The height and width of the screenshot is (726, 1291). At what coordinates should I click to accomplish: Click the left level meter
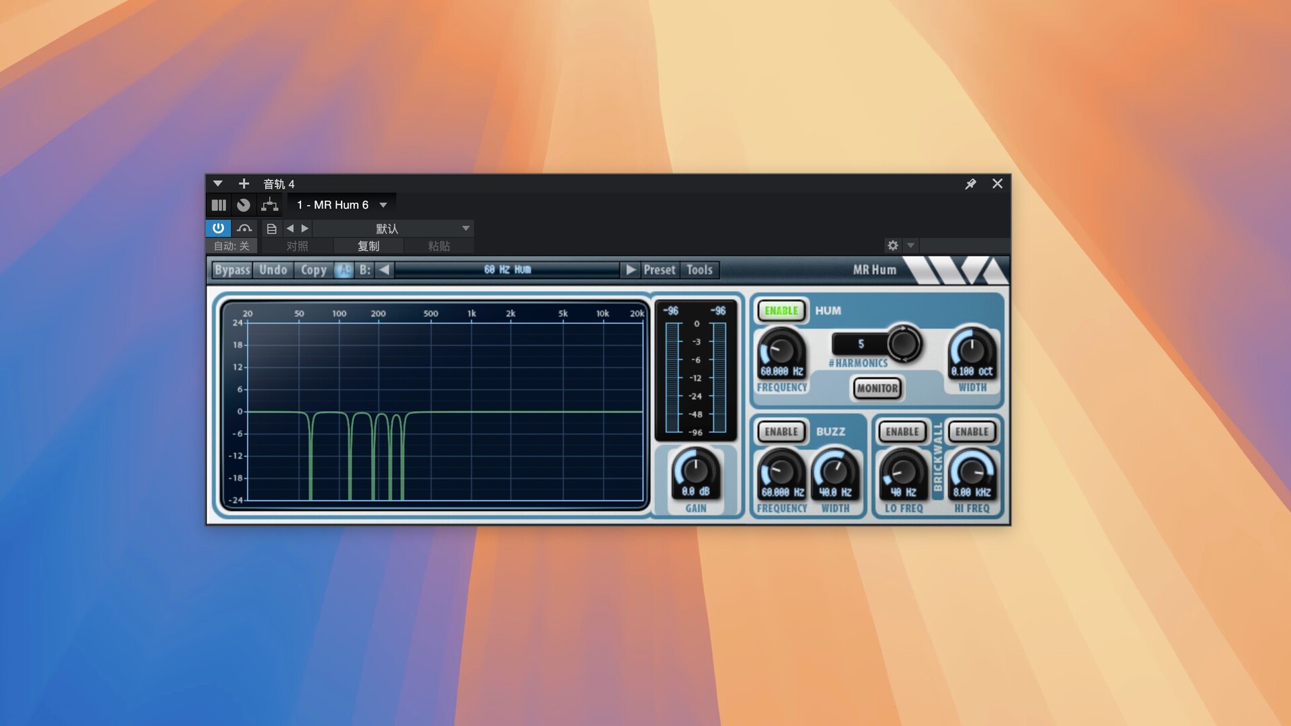click(x=672, y=377)
